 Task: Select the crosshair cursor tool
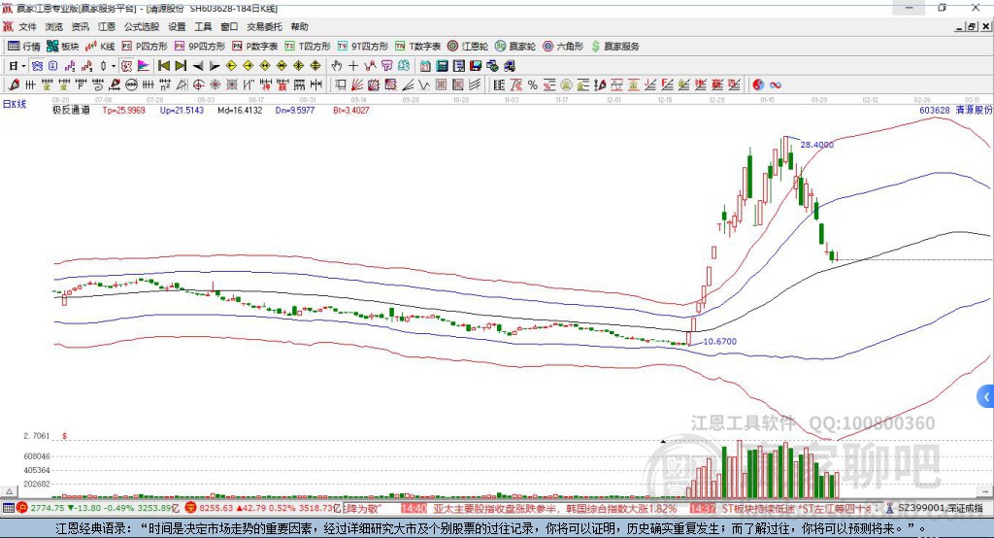[x=353, y=66]
